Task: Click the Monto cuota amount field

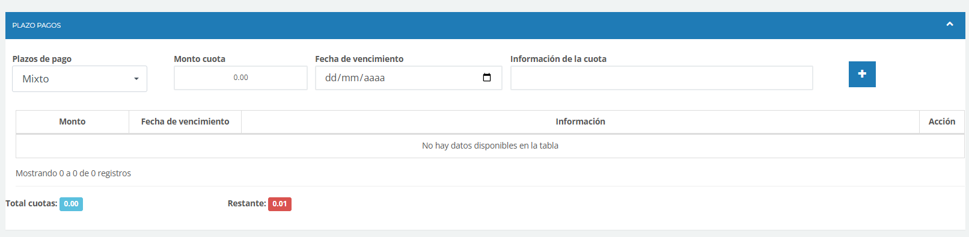Action: click(x=240, y=78)
